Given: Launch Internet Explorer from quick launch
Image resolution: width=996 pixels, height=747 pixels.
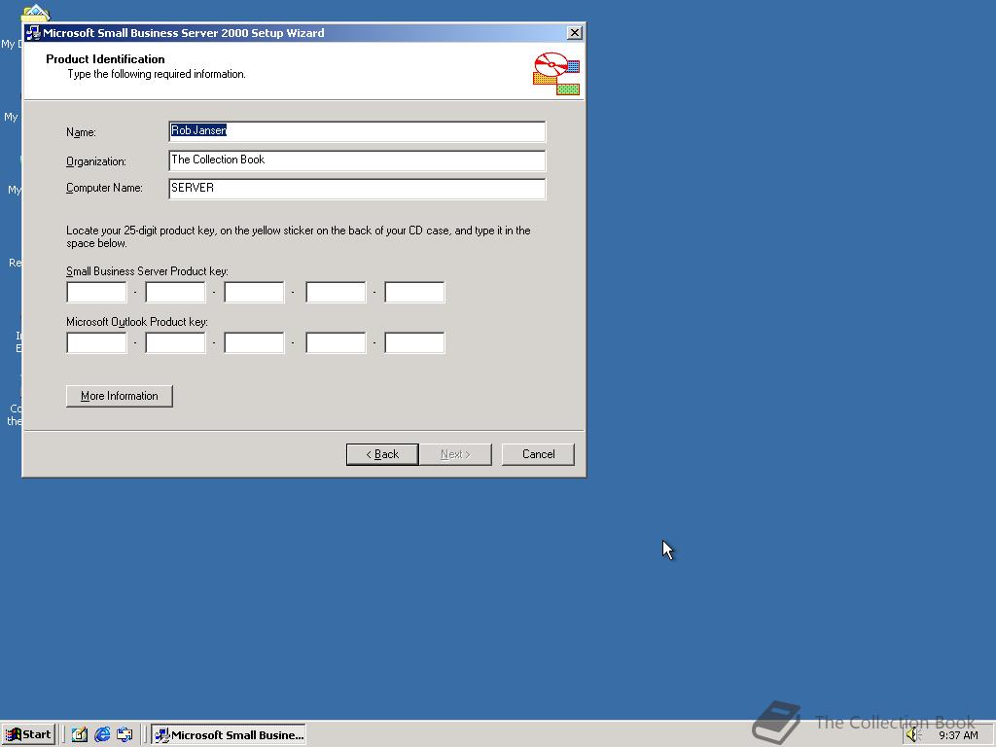Looking at the screenshot, I should pos(101,735).
